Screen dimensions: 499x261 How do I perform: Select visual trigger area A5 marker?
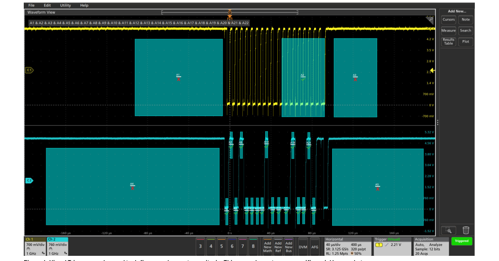[x=377, y=187]
